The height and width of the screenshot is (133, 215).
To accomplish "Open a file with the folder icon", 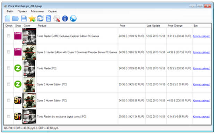I will (15, 18).
